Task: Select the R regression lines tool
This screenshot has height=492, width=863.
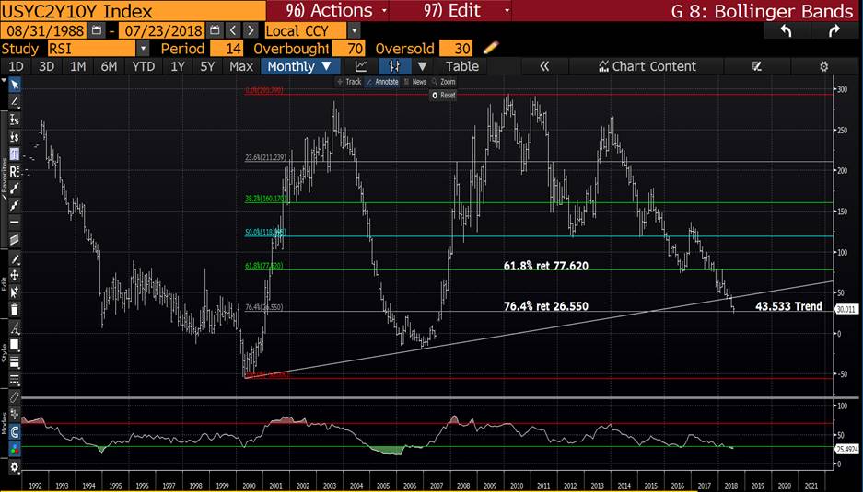Action: 15,171
